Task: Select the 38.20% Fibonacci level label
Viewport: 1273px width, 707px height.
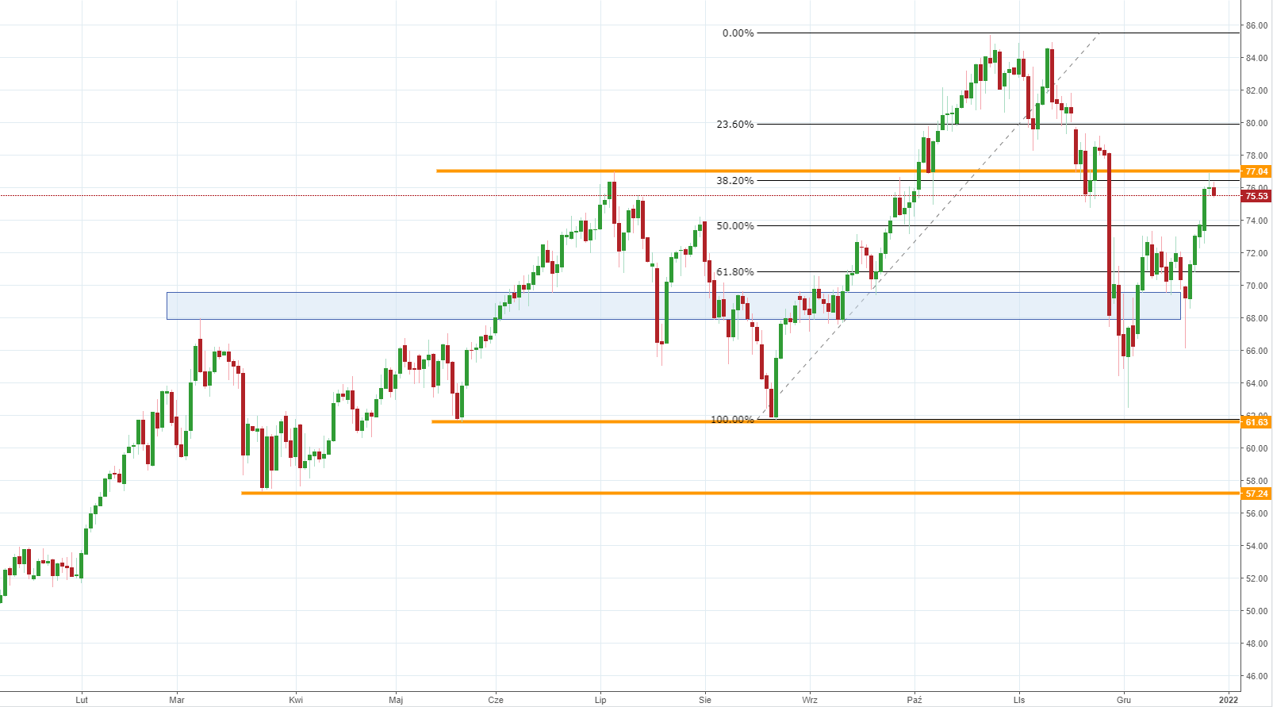Action: 735,181
